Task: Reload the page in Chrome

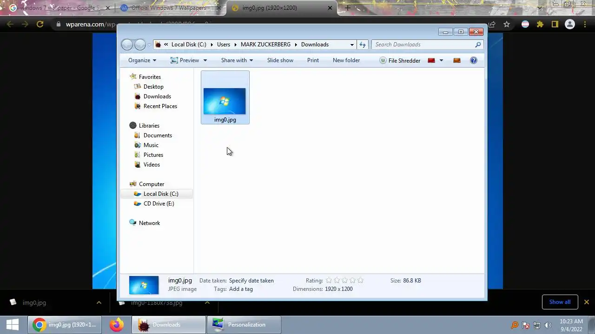Action: (40, 24)
